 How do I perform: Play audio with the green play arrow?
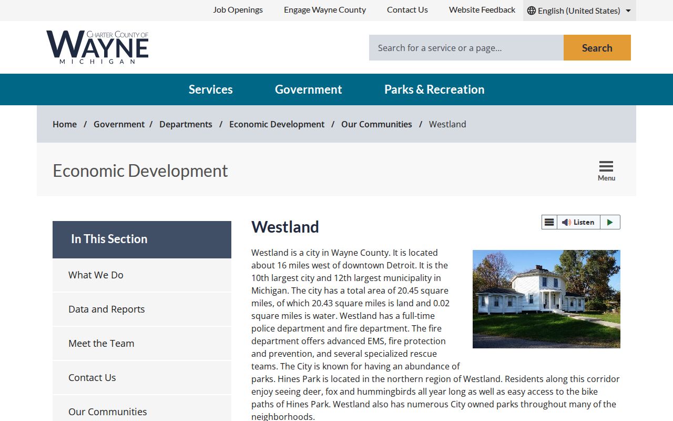tap(610, 222)
